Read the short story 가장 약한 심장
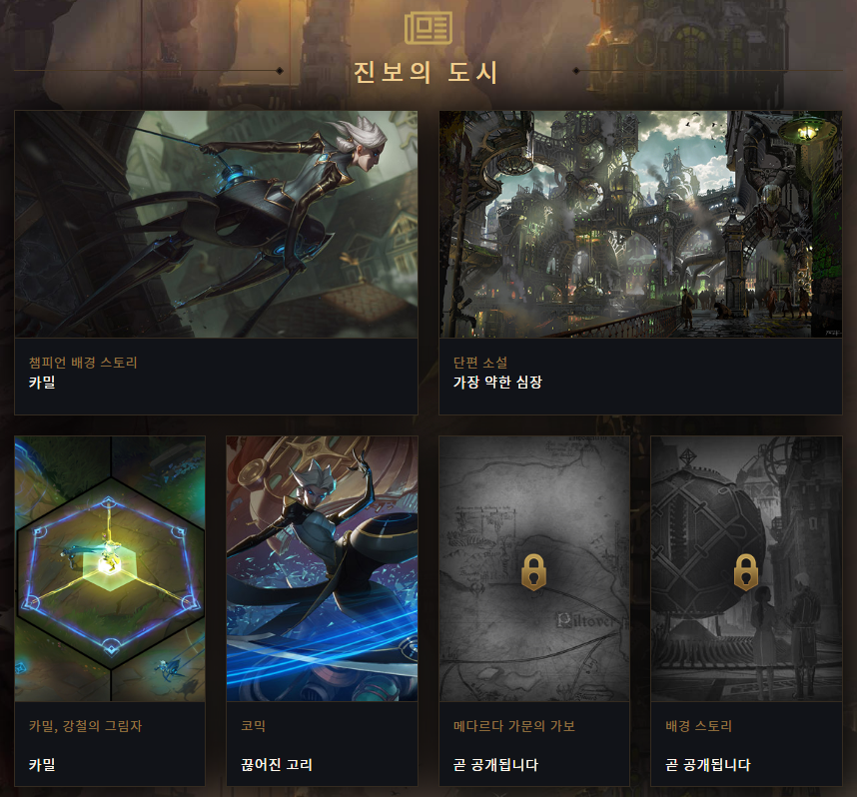 click(x=497, y=383)
